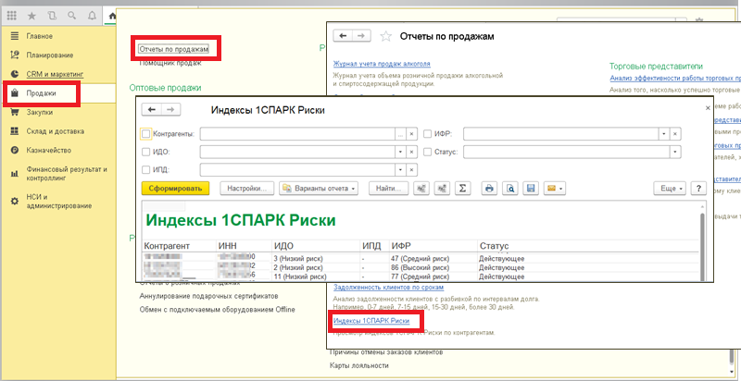741x381 pixels.
Task: Save report using the diskette icon
Action: (x=531, y=188)
